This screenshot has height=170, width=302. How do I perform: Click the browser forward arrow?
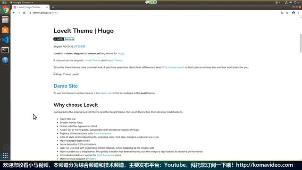(x=19, y=13)
